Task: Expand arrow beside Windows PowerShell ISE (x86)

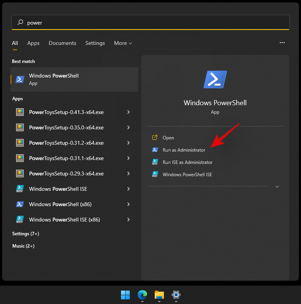Action: pos(128,220)
